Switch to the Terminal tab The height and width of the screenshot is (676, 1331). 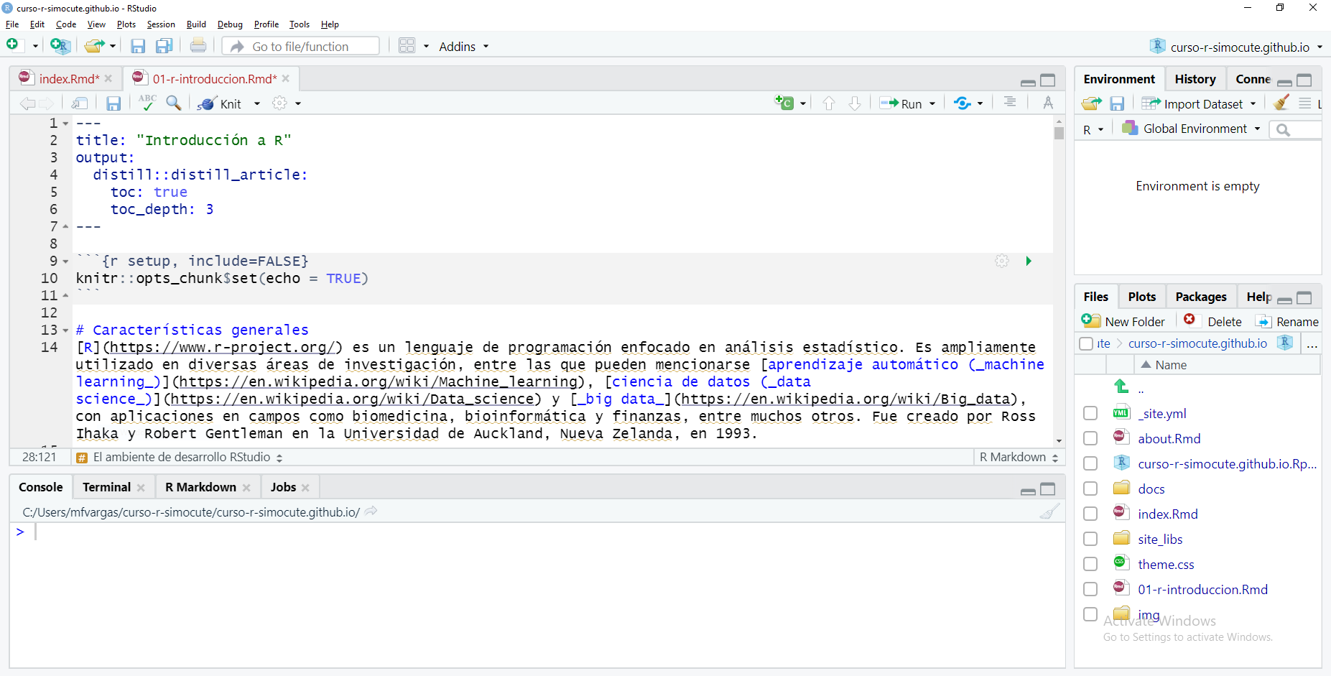tap(106, 487)
